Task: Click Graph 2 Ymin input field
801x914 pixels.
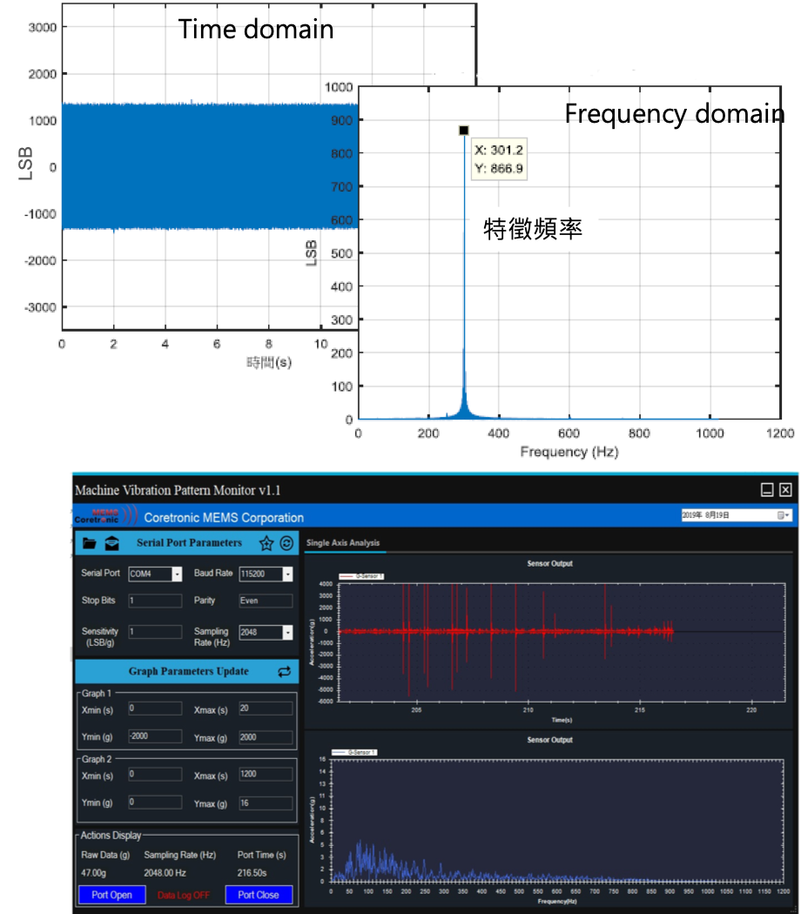Action: click(x=155, y=802)
